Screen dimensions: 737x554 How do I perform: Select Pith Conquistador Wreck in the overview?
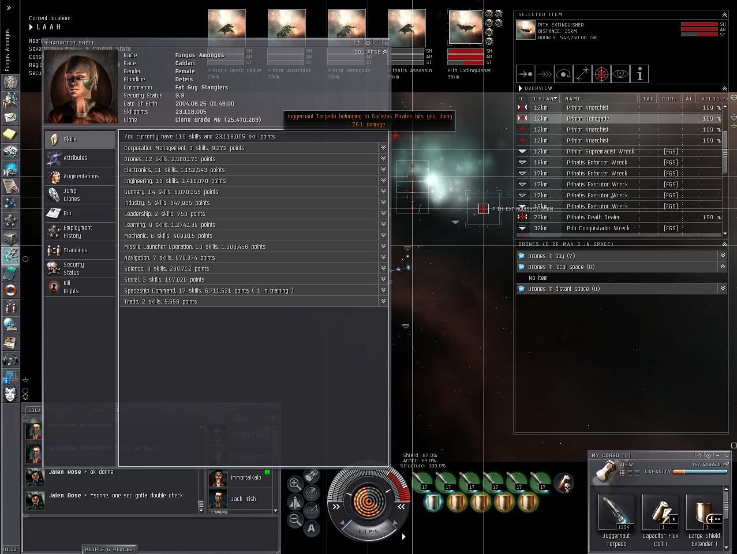[x=619, y=228]
